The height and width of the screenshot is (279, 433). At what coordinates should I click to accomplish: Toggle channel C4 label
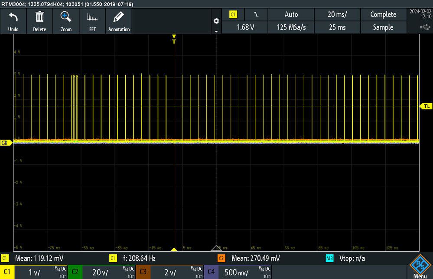[211, 272]
